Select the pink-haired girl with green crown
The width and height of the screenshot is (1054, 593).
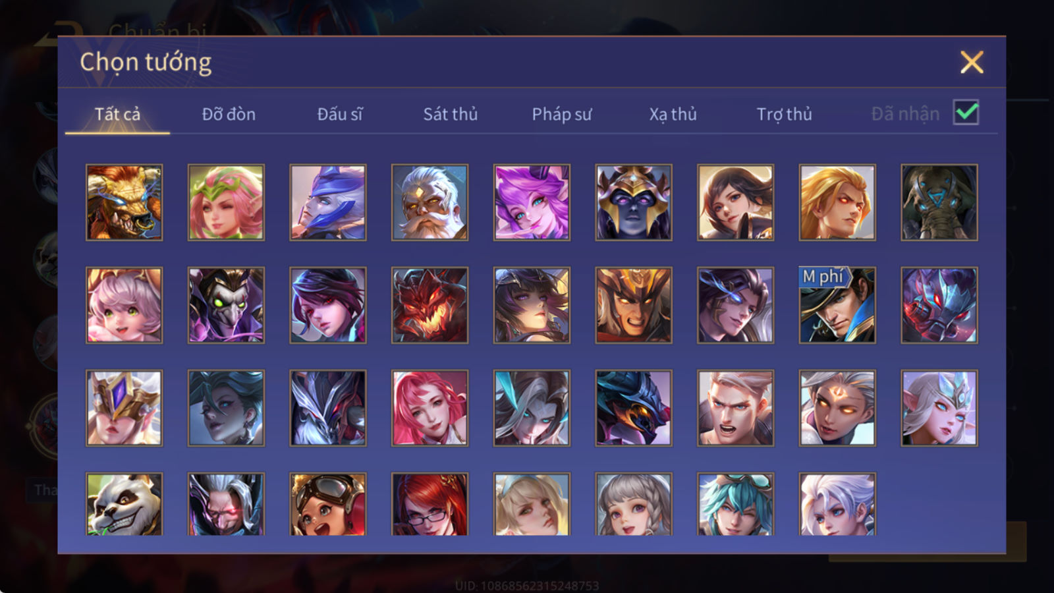pyautogui.click(x=226, y=202)
